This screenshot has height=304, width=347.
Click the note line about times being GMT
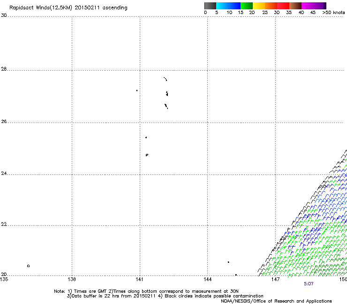(146, 291)
